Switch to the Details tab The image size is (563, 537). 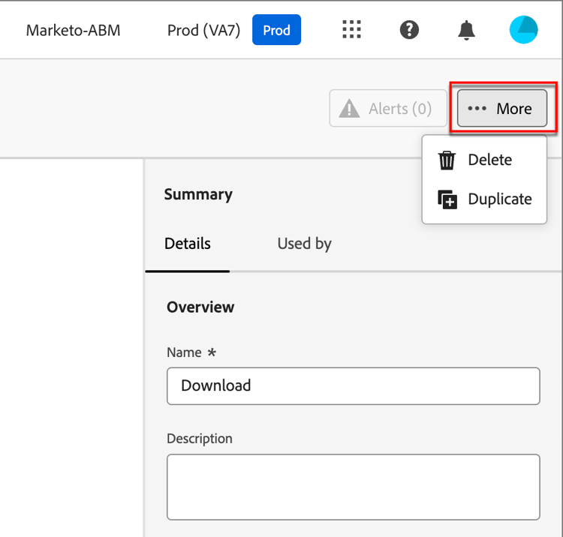pyautogui.click(x=188, y=244)
